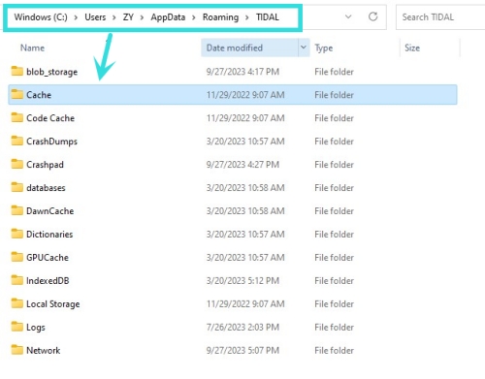The width and height of the screenshot is (485, 379).
Task: Expand the chevron after AppData in path
Action: [194, 17]
